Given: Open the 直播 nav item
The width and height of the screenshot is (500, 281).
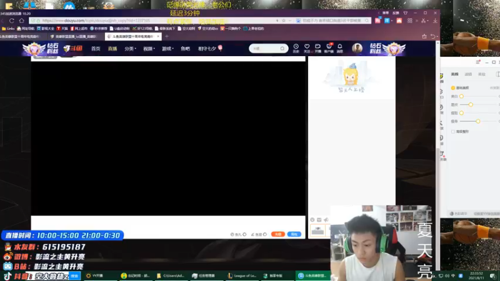Looking at the screenshot, I should pyautogui.click(x=112, y=49).
